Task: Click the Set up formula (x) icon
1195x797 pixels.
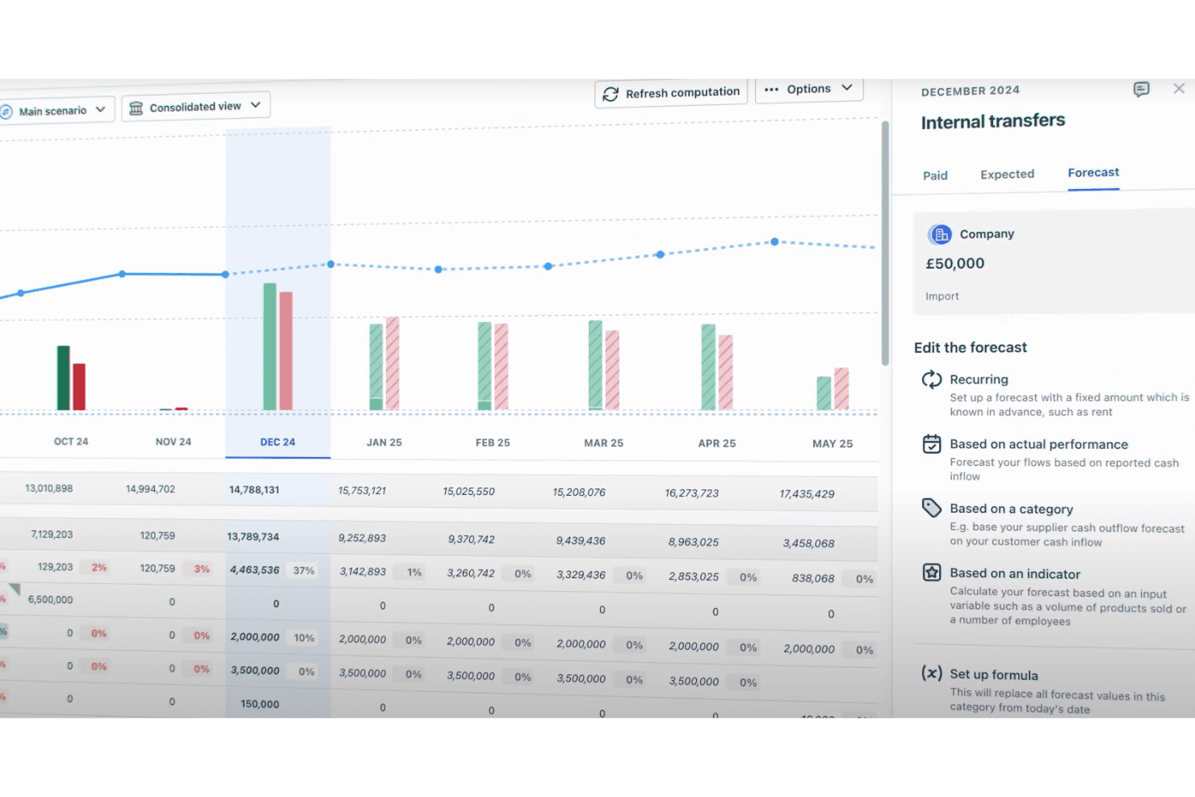Action: [932, 673]
